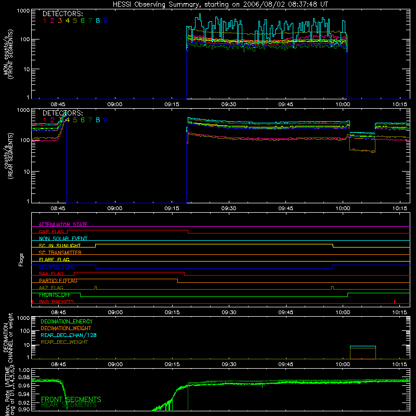The width and height of the screenshot is (416, 416).
Task: Click detector number 4 in front segments legend
Action: click(68, 21)
